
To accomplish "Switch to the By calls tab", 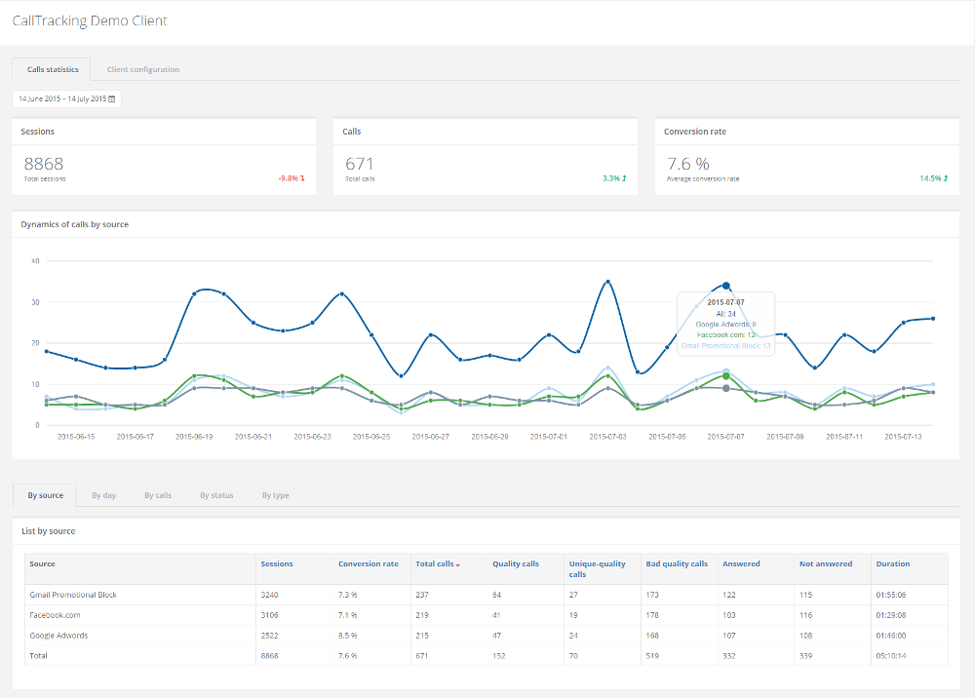I will 158,495.
